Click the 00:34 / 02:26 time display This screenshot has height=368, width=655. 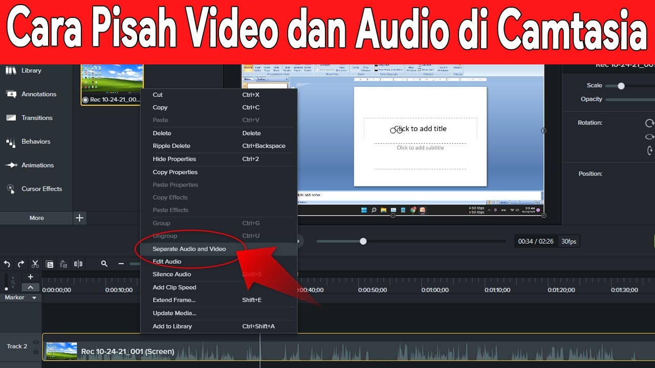click(x=536, y=241)
